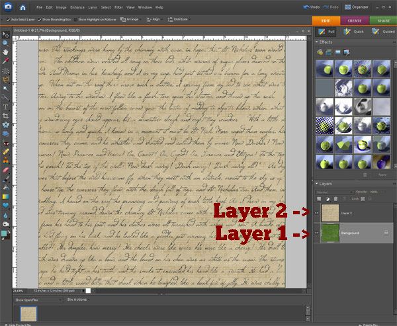Screen dimensions: 397x326
Task: Open the layer blend mode dropdown
Action: (333, 192)
